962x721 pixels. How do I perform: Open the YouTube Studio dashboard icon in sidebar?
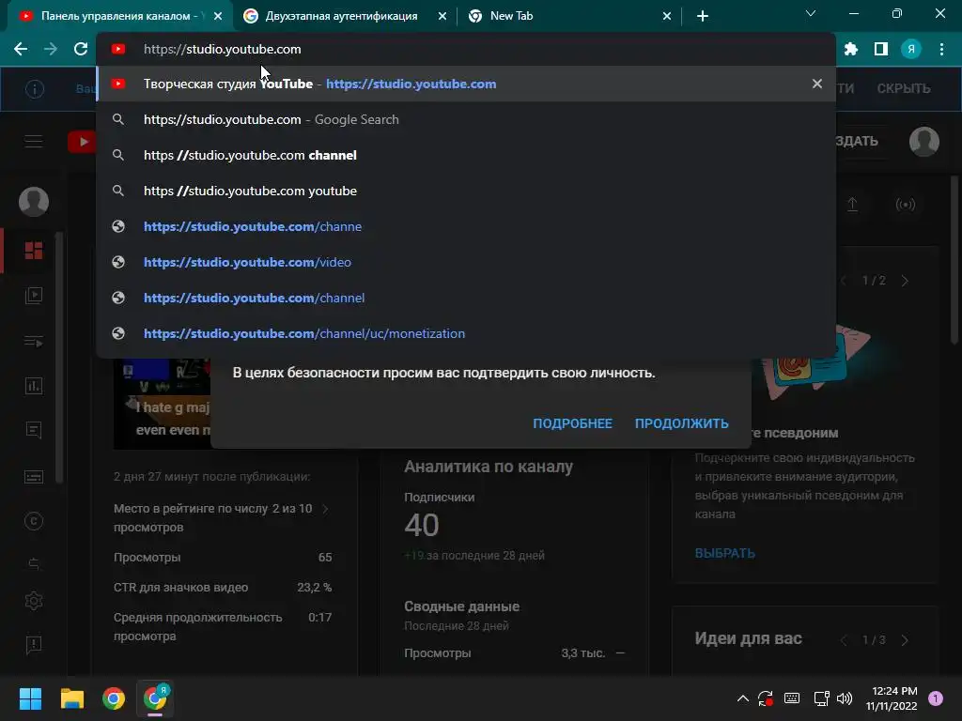34,250
